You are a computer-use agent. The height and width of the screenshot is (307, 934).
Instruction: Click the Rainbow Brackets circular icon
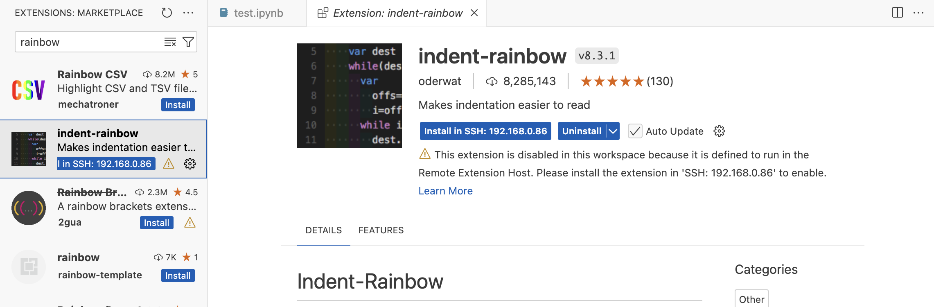28,208
